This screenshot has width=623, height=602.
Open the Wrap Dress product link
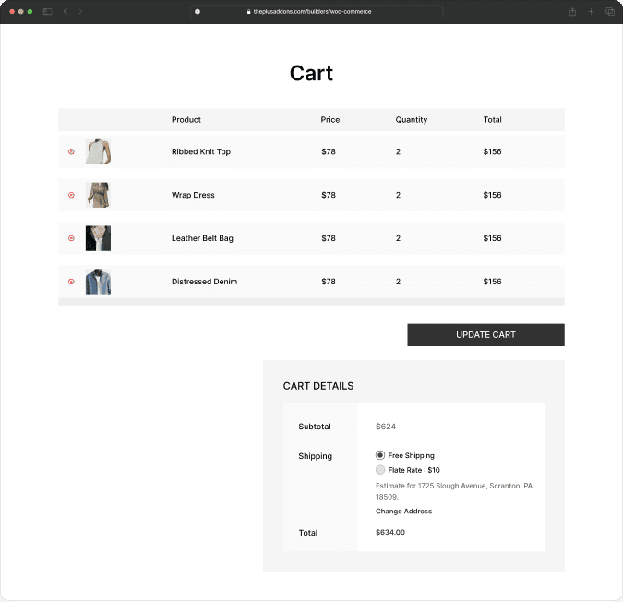pos(193,195)
